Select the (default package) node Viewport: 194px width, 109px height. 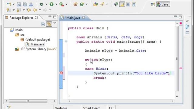[x=38, y=40]
